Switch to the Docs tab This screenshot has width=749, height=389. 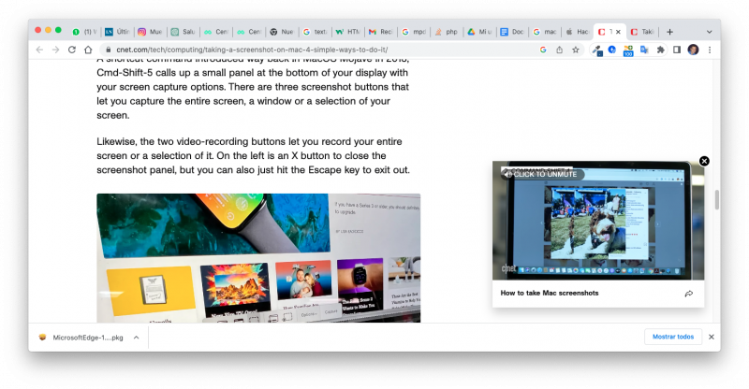(x=512, y=31)
